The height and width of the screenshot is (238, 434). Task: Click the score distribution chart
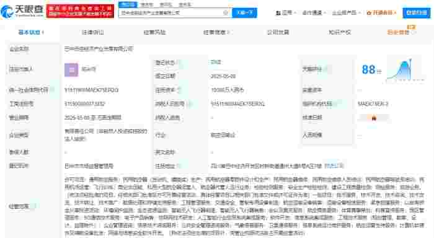coord(405,70)
